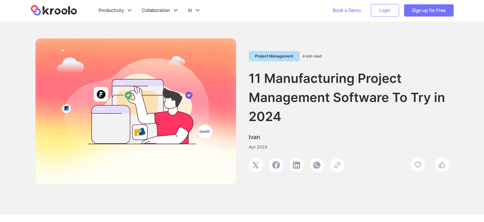Share the article on X
The height and width of the screenshot is (222, 484).
tap(256, 165)
